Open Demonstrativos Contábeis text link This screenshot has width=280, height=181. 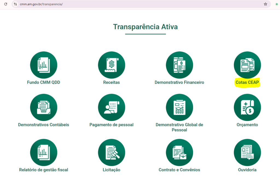pos(43,125)
